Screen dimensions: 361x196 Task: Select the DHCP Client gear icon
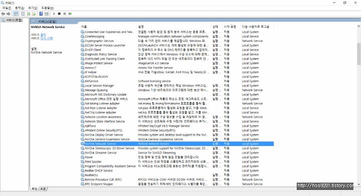click(82, 50)
